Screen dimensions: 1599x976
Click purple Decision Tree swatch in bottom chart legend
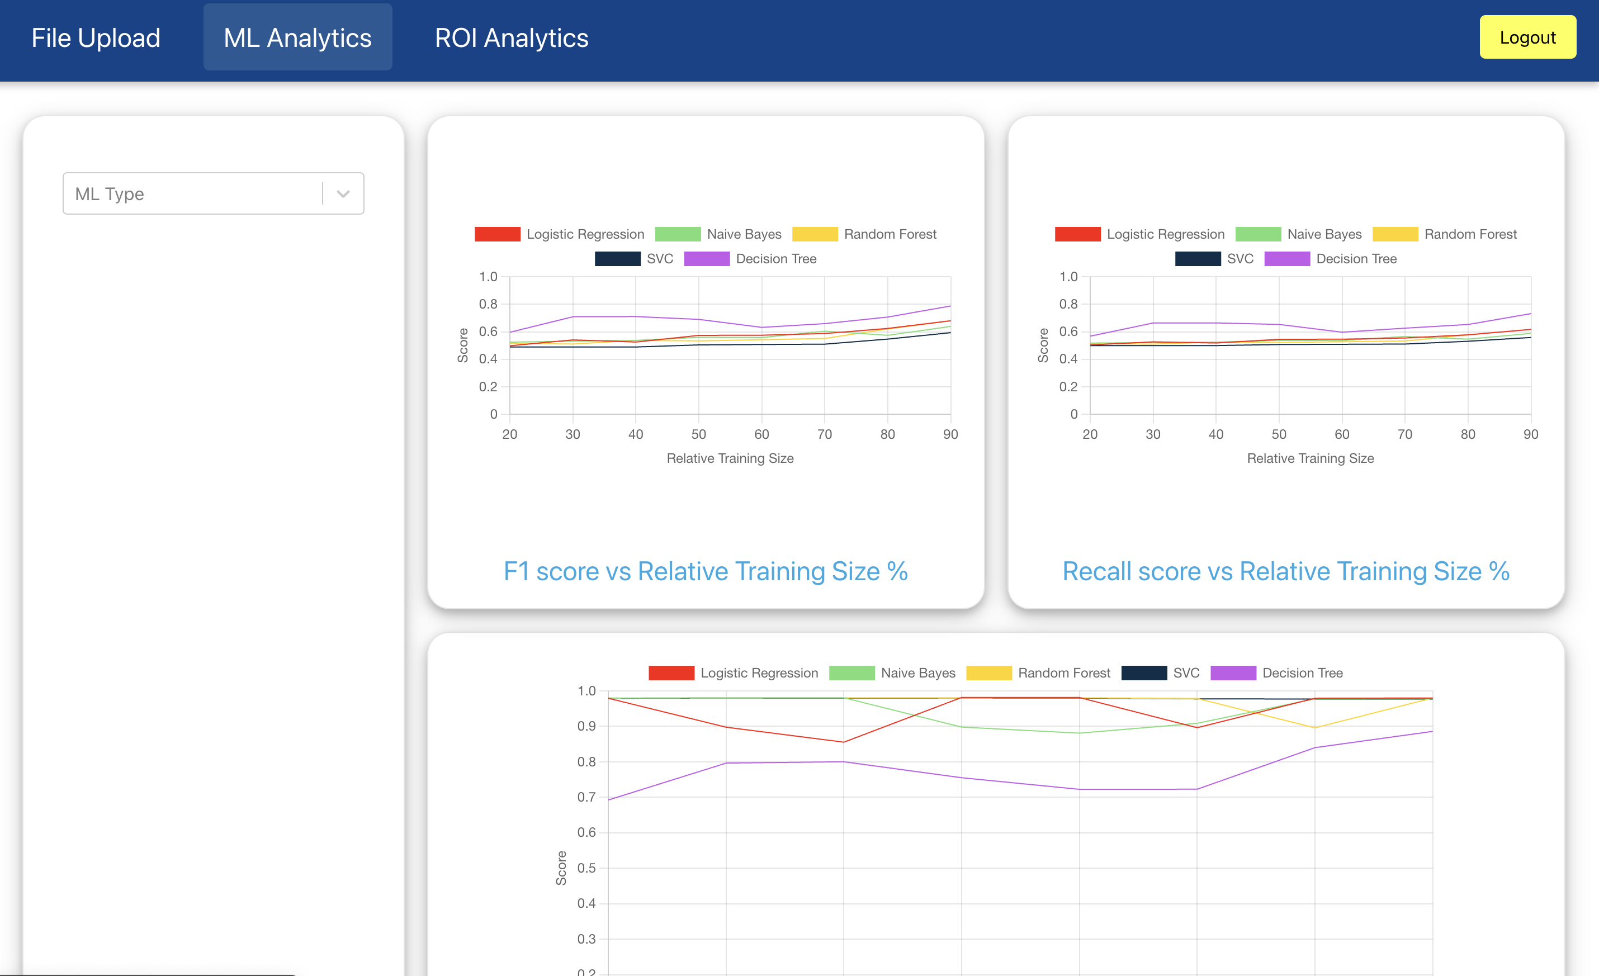[1234, 673]
